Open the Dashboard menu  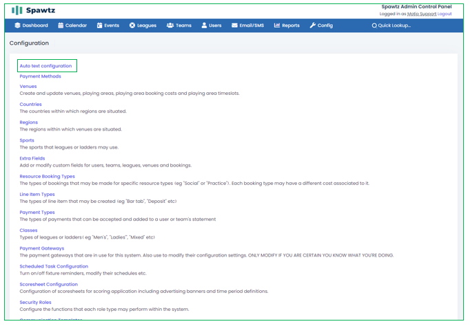tap(31, 25)
